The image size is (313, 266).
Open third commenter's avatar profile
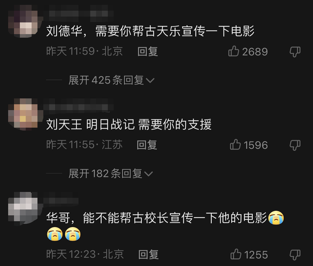click(x=23, y=207)
